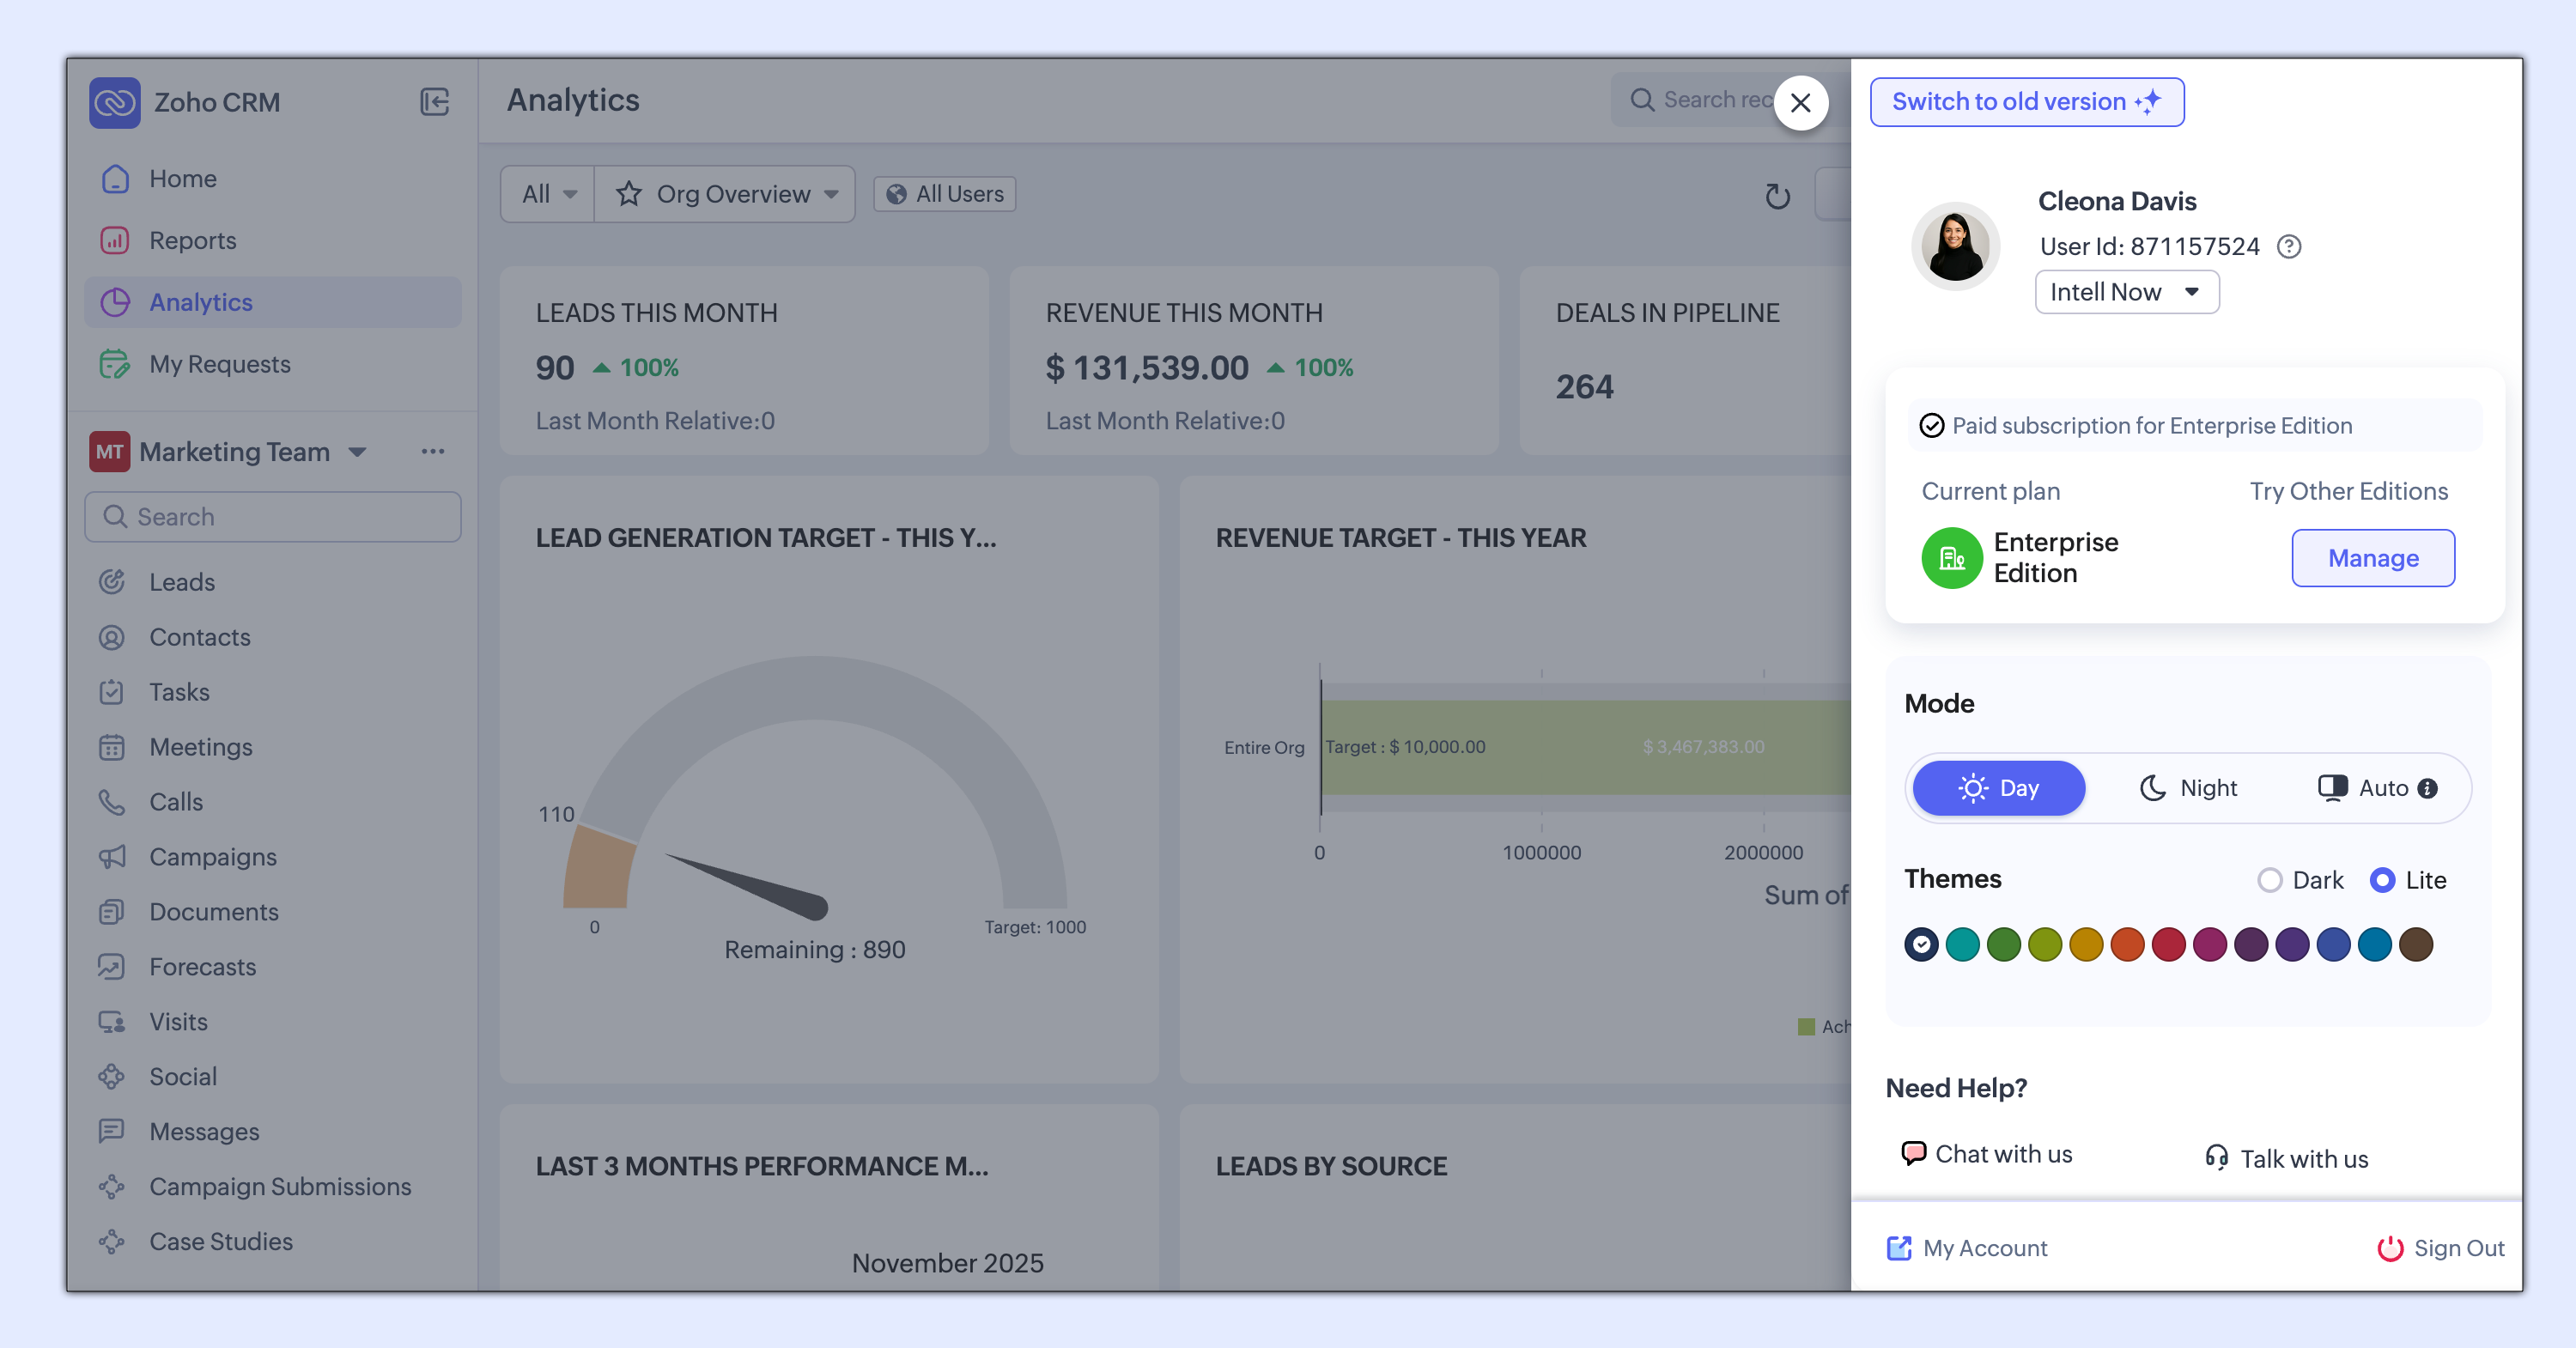Click the Zoho CRM logo
The image size is (2576, 1348).
click(x=115, y=102)
